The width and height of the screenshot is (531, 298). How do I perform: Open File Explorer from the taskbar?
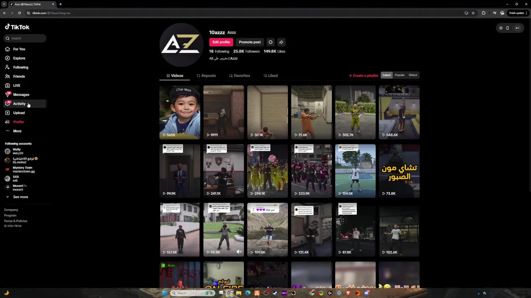pos(239,293)
